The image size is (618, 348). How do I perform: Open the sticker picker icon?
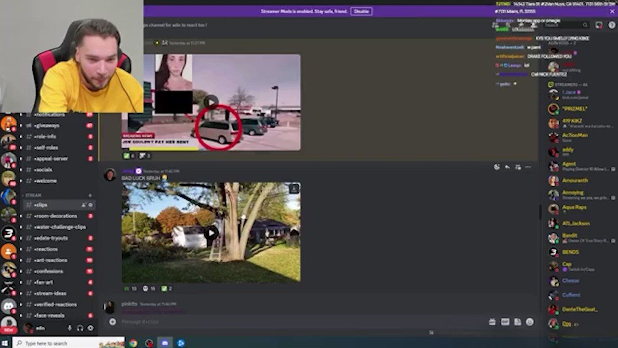pyautogui.click(x=518, y=322)
